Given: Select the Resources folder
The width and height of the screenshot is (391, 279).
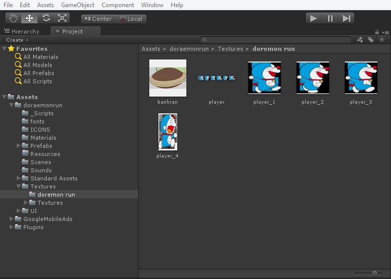Looking at the screenshot, I should [45, 154].
